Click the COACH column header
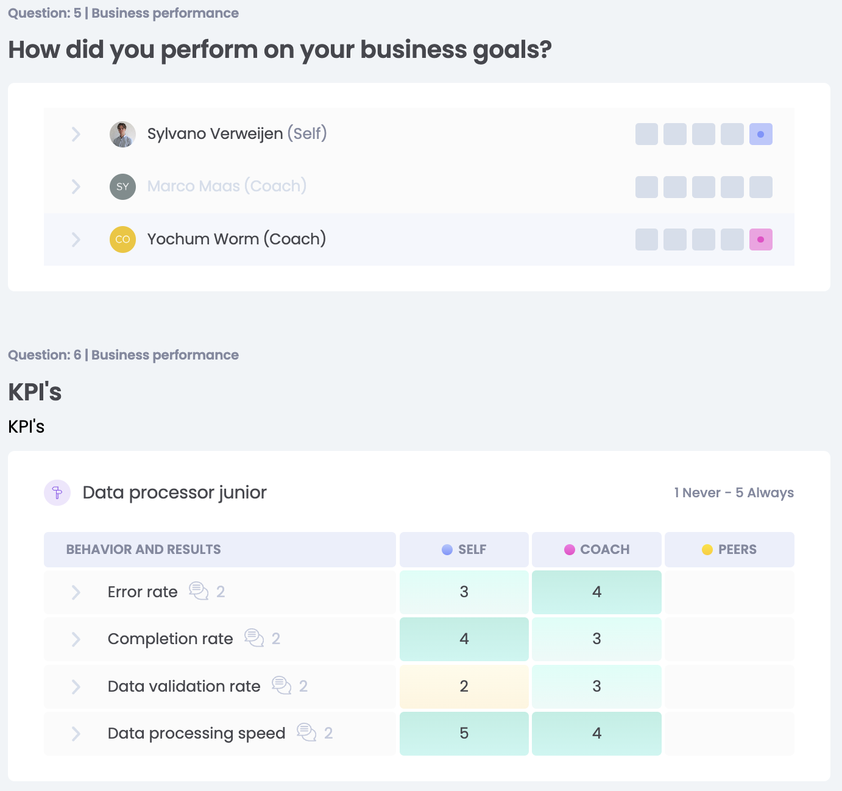 [597, 550]
